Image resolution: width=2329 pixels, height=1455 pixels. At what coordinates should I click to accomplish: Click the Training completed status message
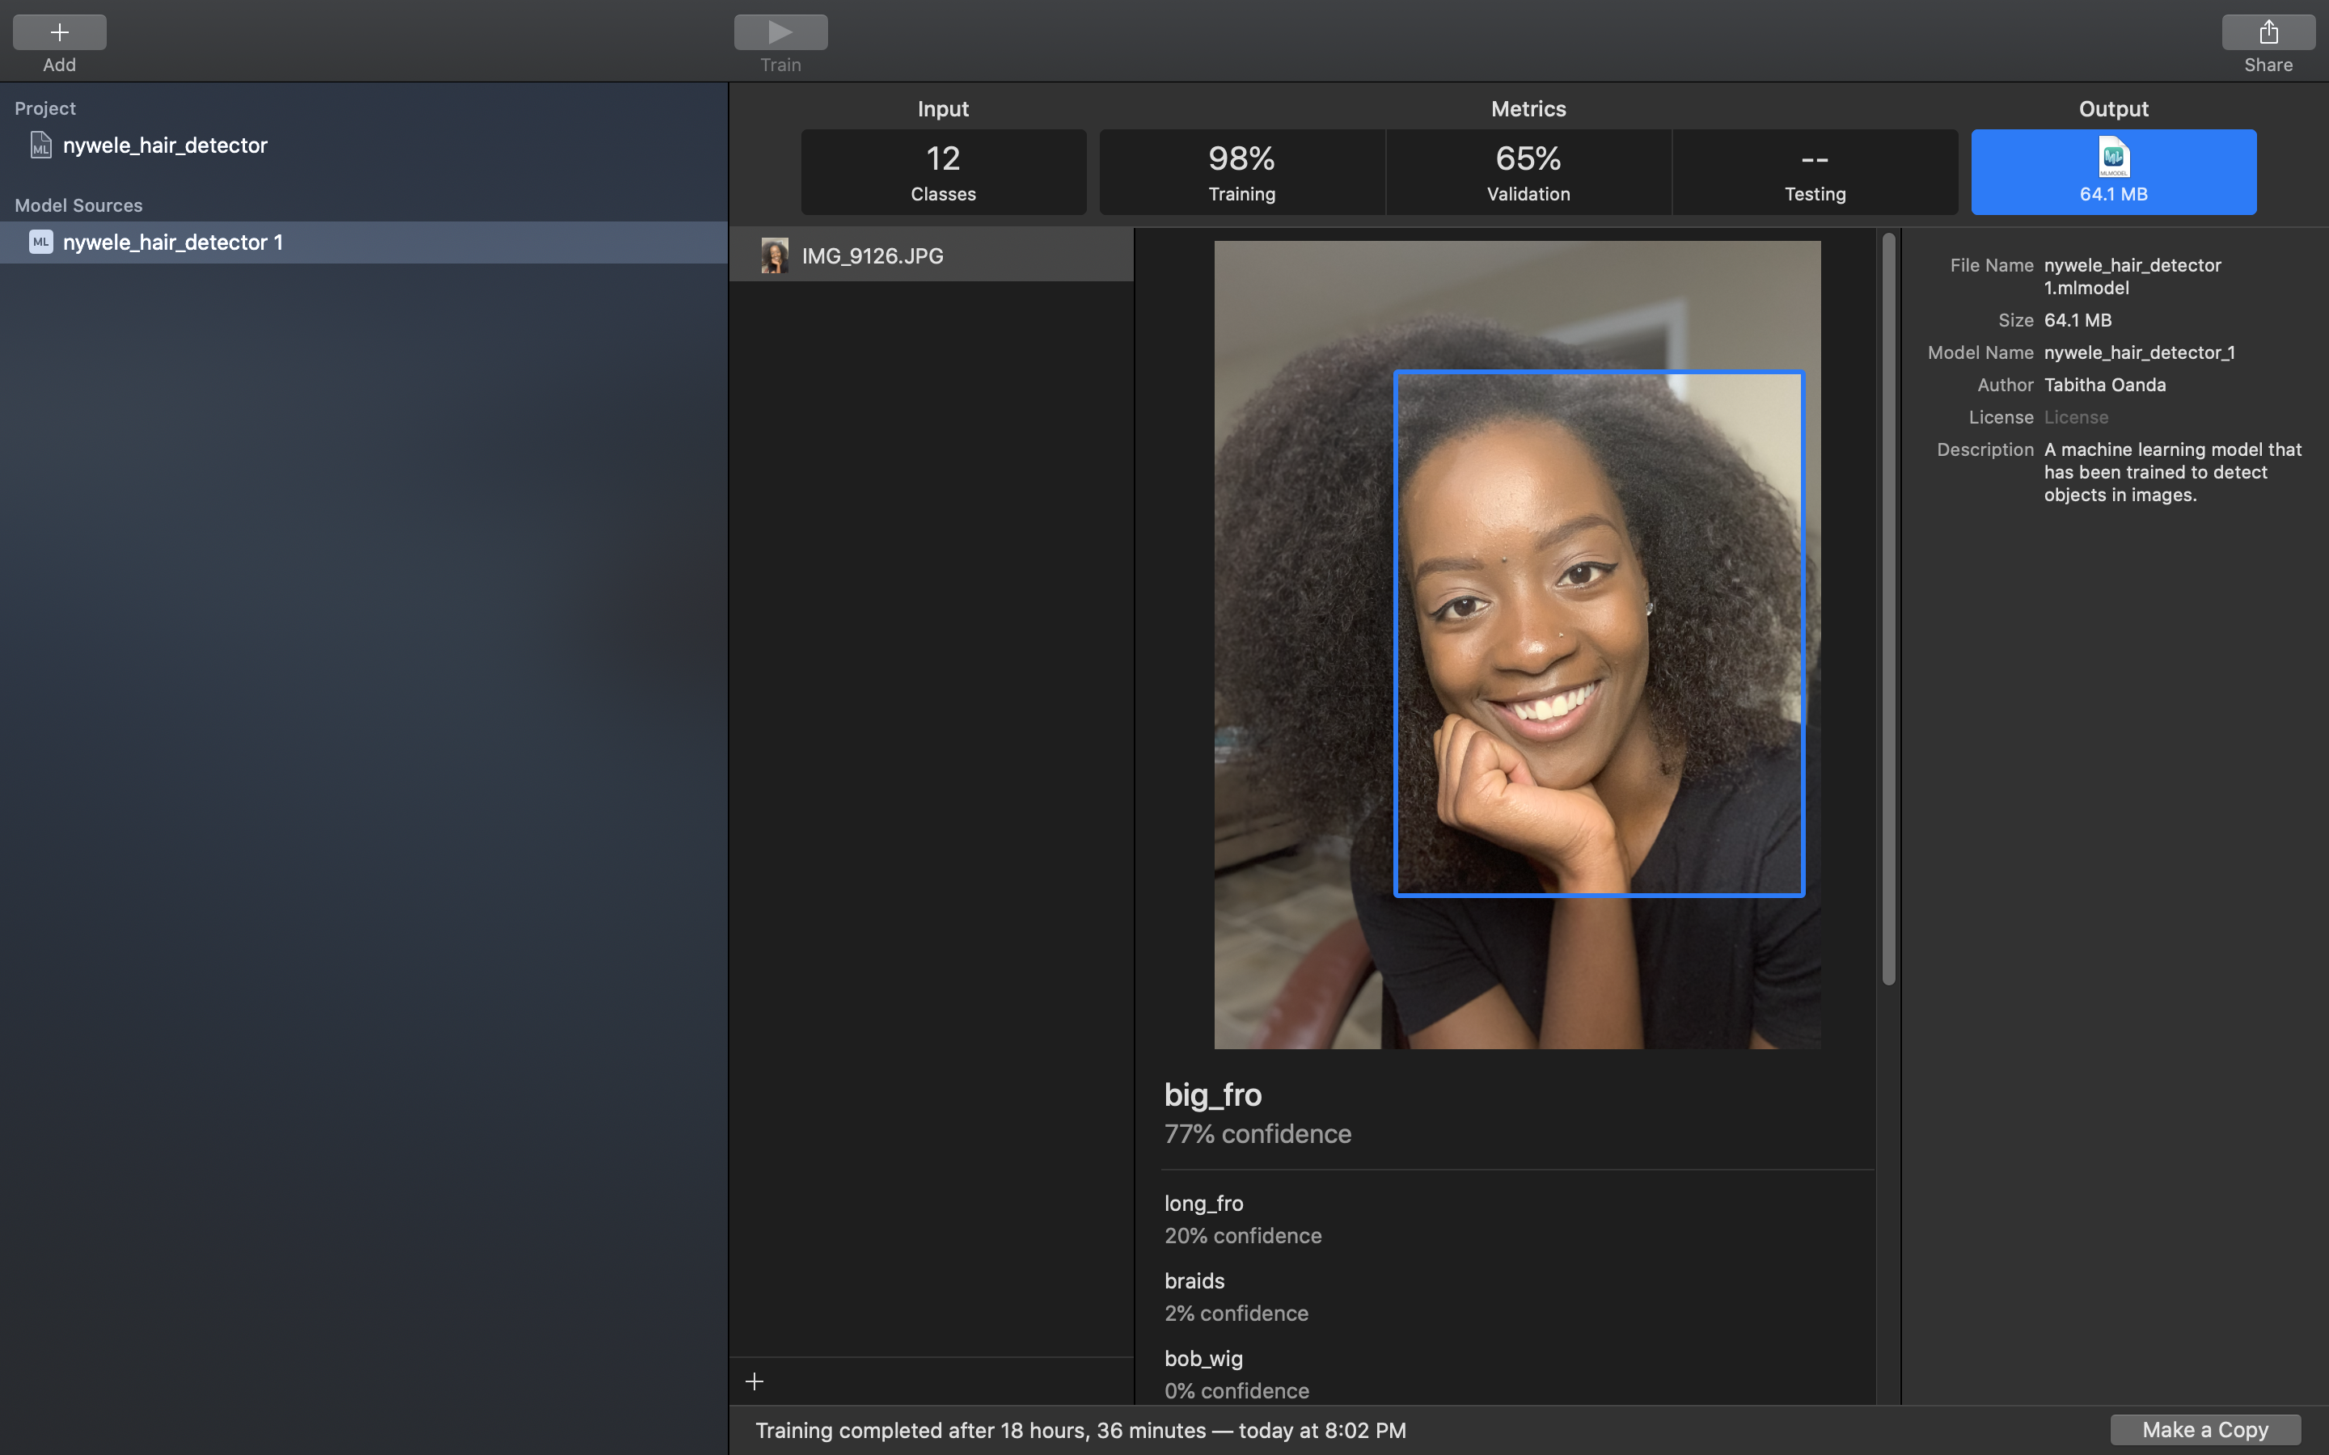[1080, 1430]
